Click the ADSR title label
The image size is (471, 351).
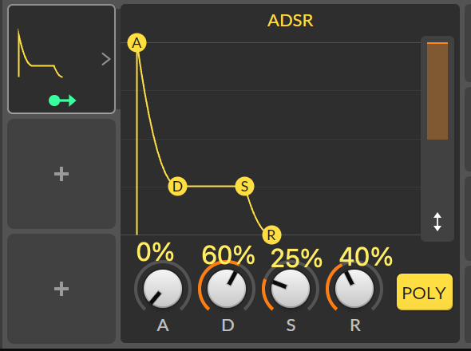pyautogui.click(x=290, y=21)
